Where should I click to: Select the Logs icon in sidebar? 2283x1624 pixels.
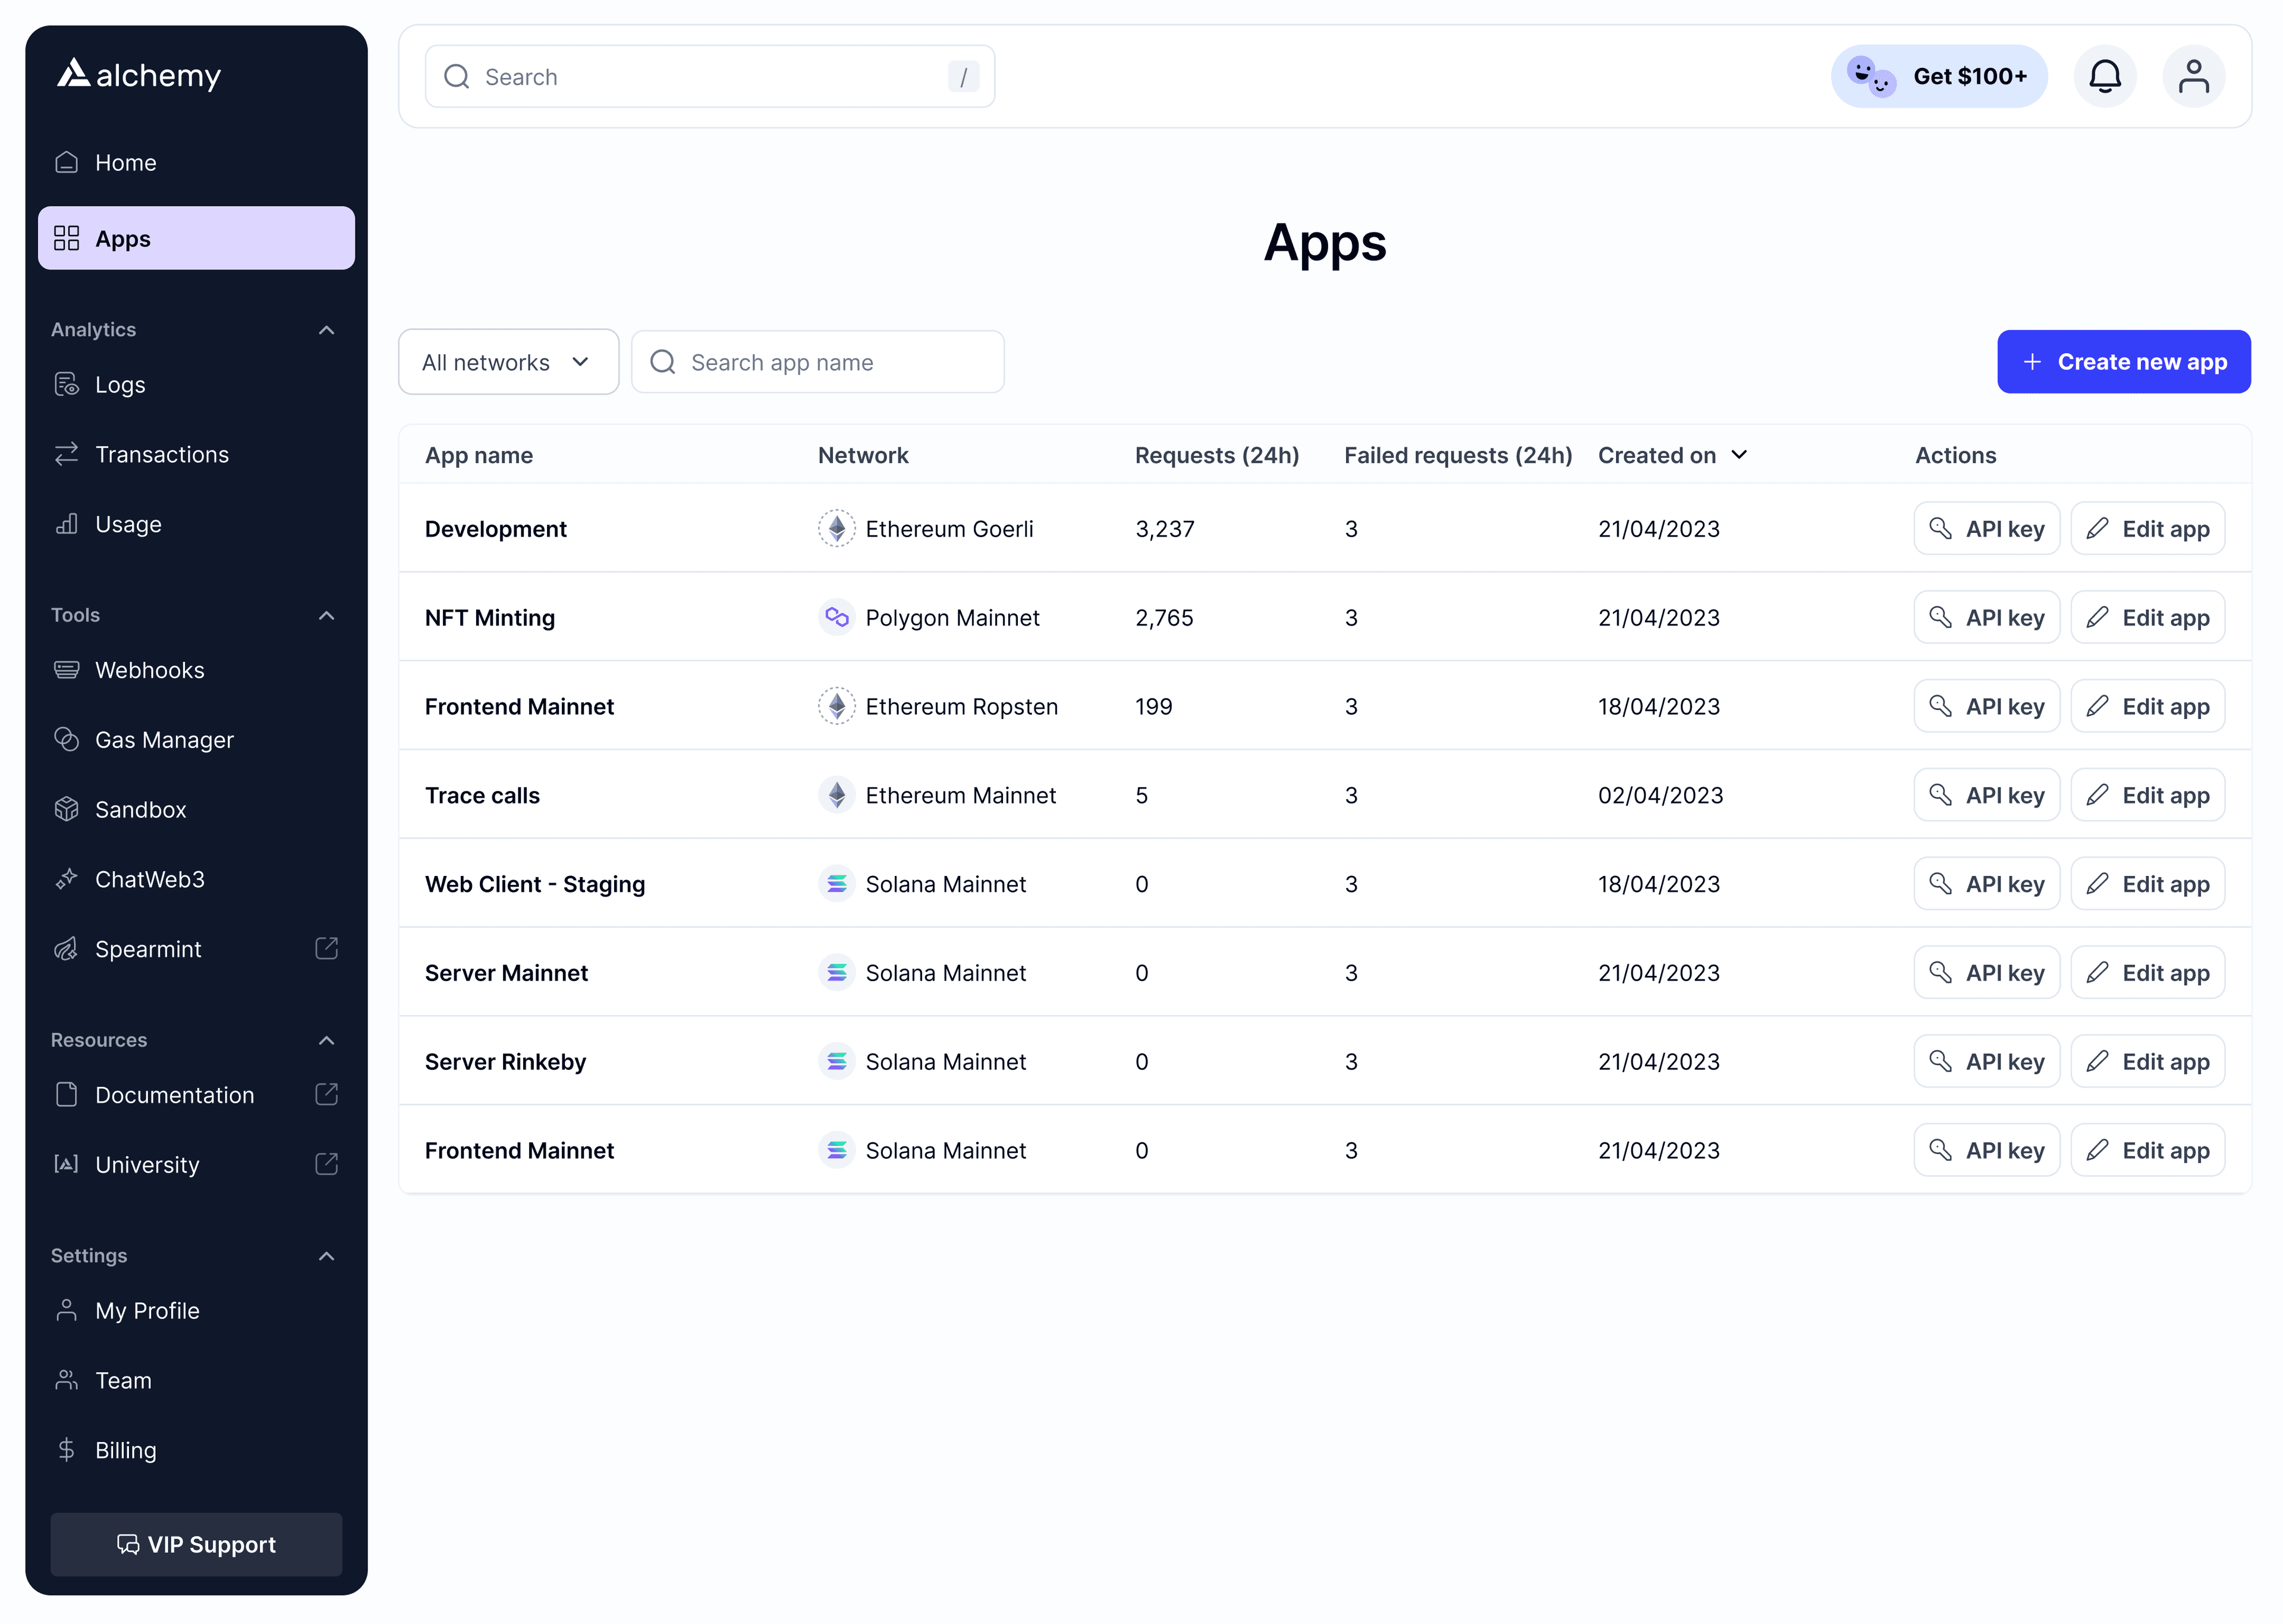(66, 384)
